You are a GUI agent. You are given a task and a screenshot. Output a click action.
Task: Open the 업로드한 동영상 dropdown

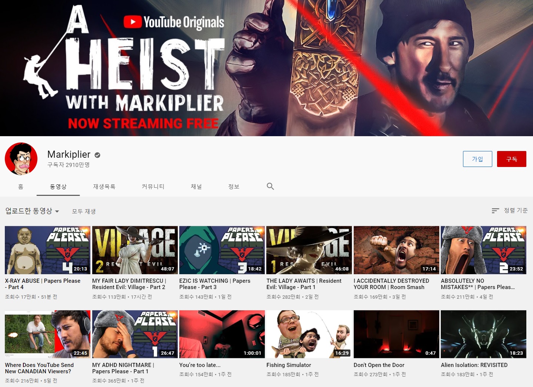pyautogui.click(x=32, y=211)
